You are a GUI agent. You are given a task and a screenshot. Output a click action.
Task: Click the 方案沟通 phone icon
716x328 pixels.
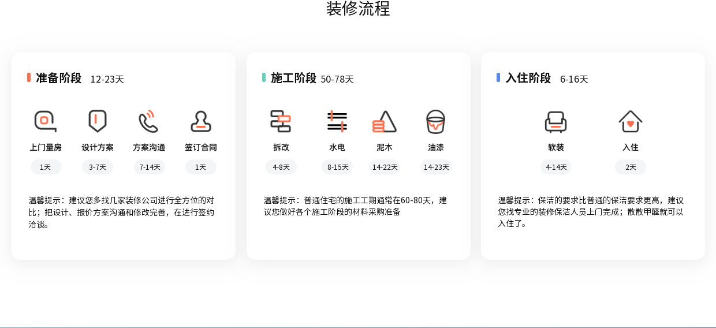pyautogui.click(x=148, y=121)
